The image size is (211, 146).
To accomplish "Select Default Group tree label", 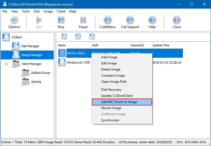I will click(41, 73).
